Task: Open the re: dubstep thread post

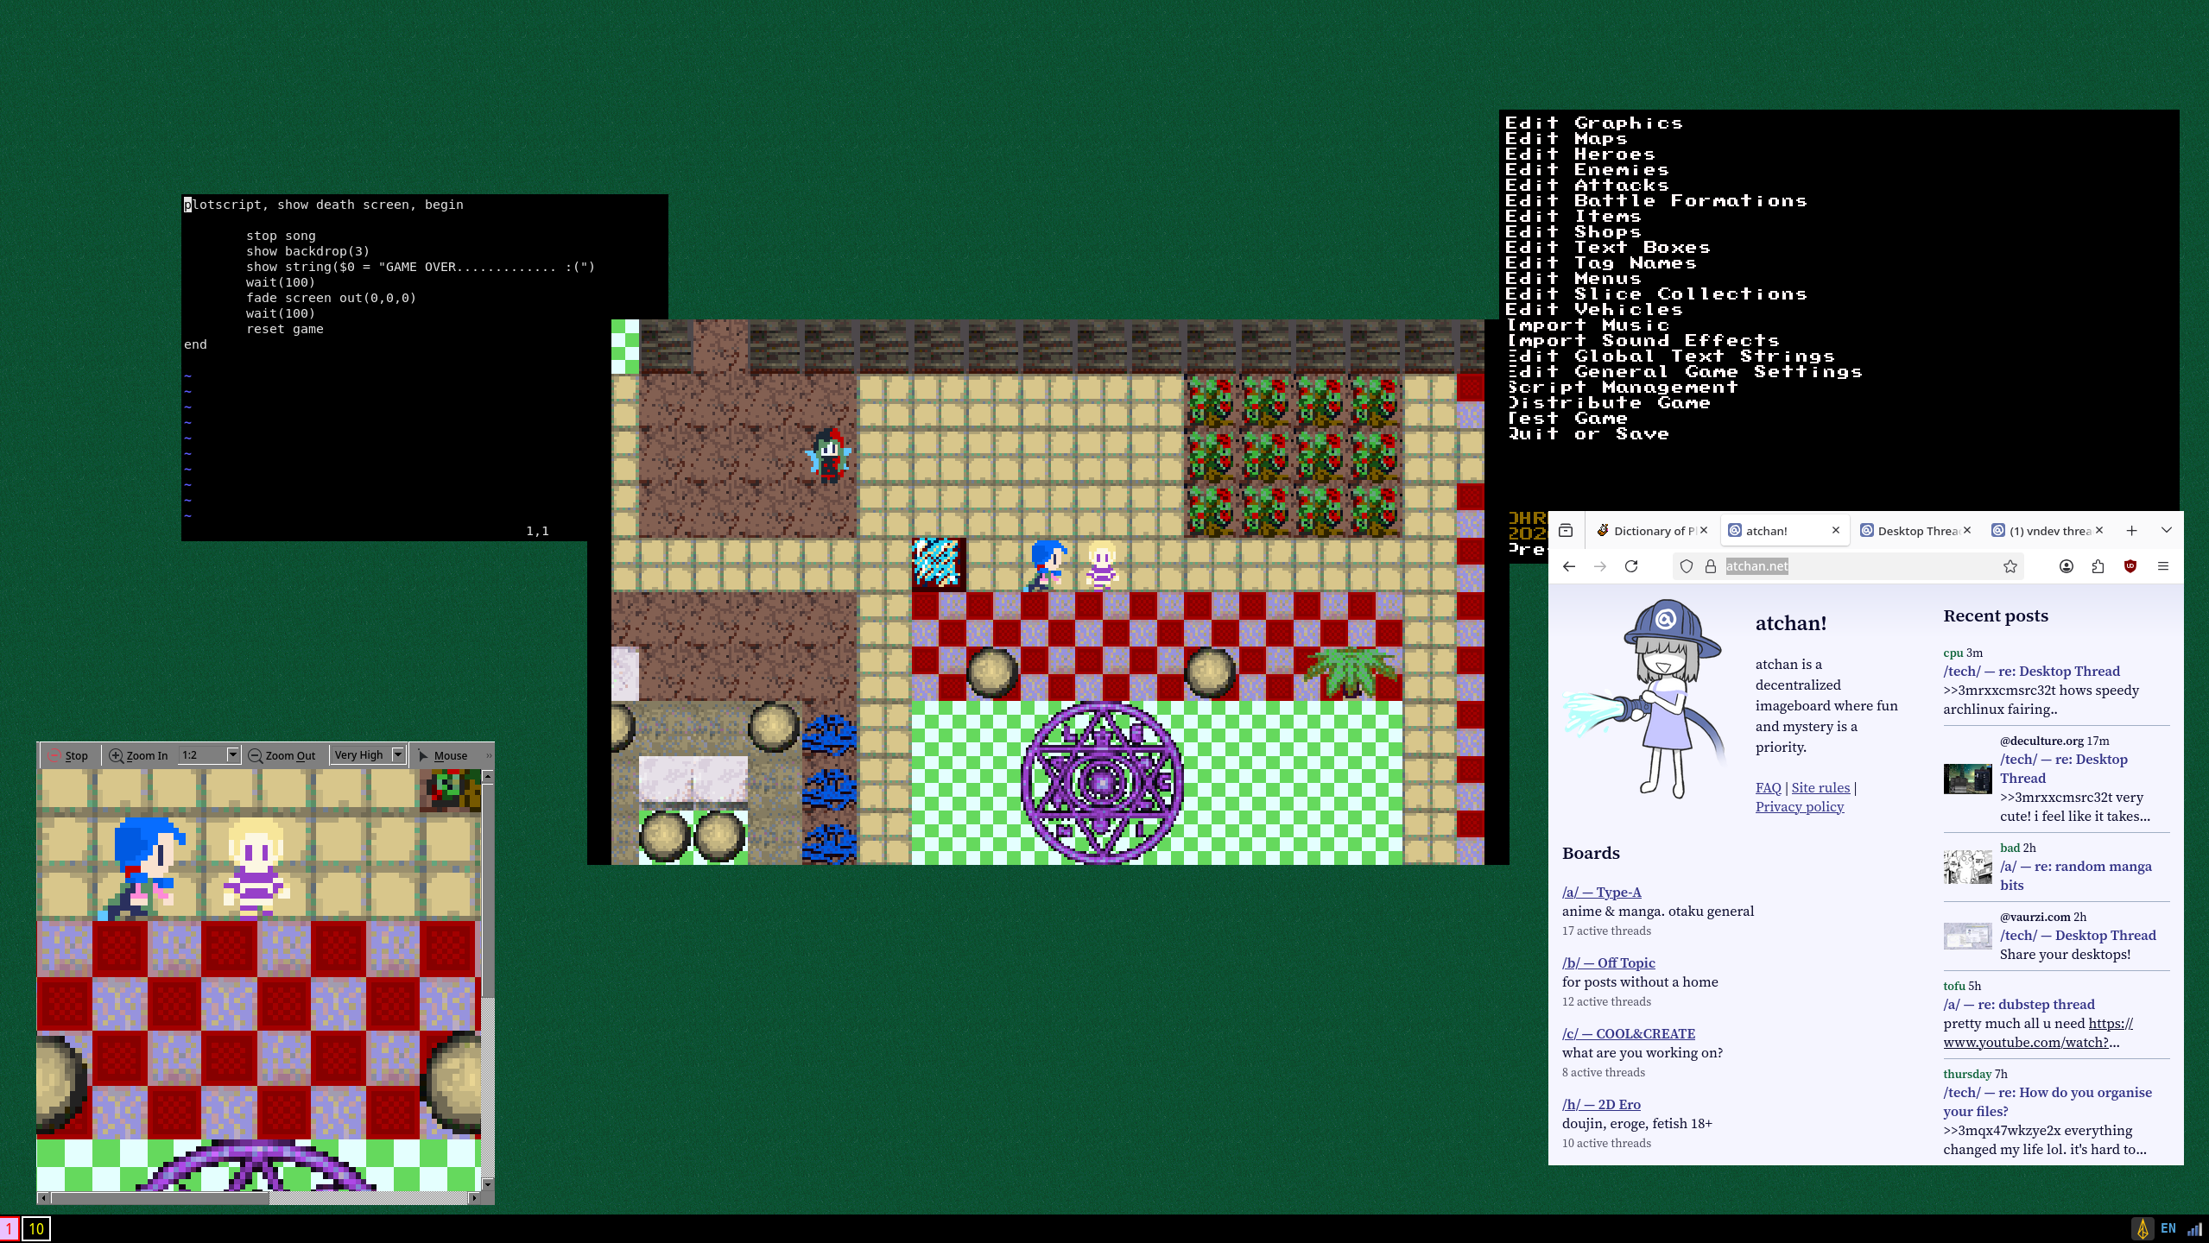Action: (x=2019, y=1004)
